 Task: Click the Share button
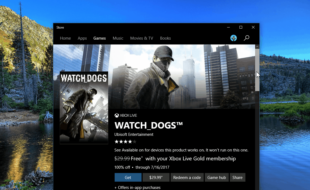237,177
